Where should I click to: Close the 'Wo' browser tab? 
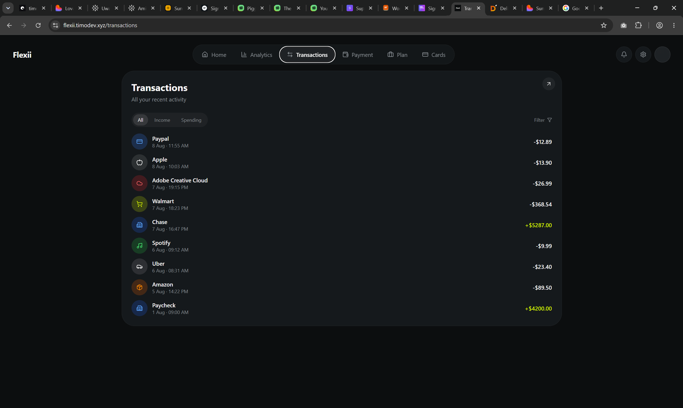click(x=407, y=8)
